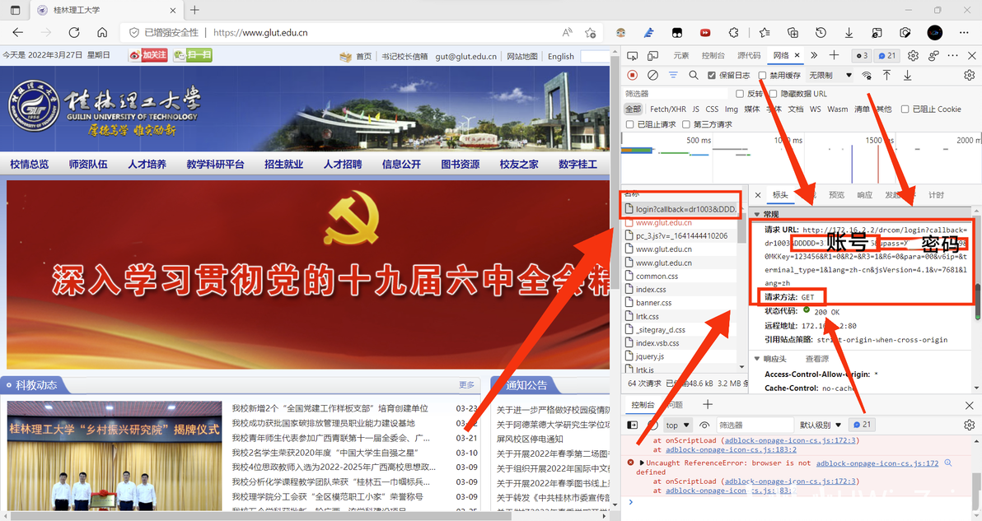Expand the Uncaught ReferenceError message
Image resolution: width=982 pixels, height=521 pixels.
tap(642, 463)
